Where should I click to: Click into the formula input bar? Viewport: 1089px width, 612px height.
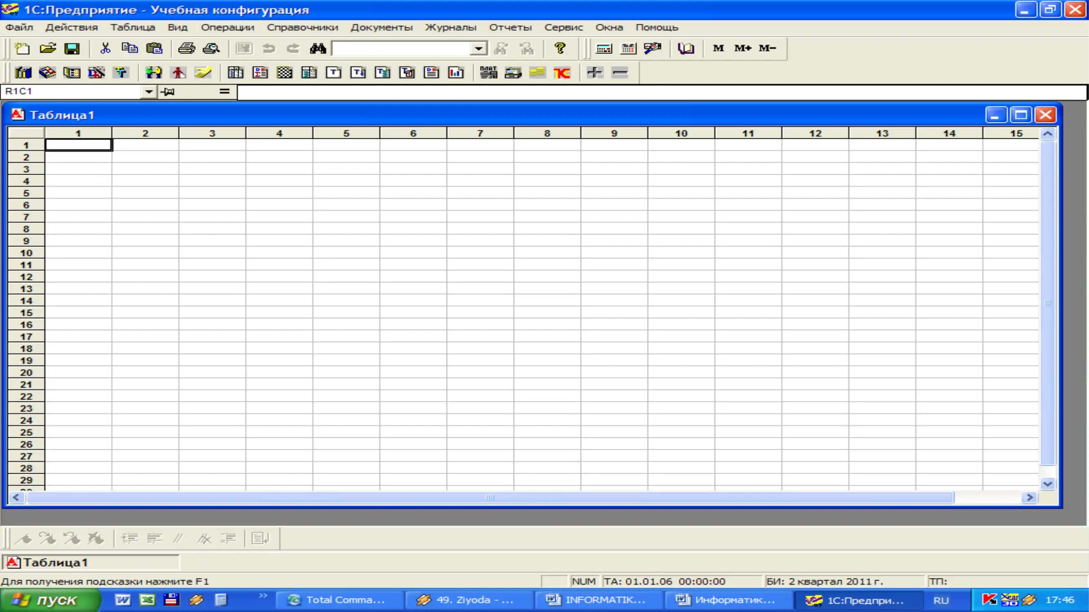pyautogui.click(x=662, y=92)
